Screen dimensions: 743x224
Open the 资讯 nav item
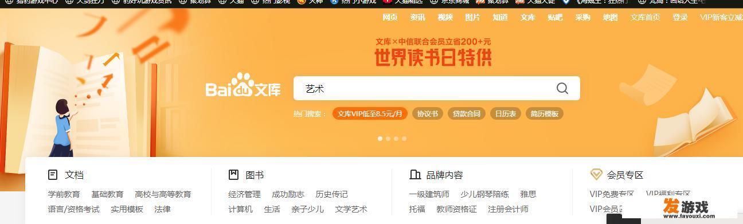pos(417,17)
